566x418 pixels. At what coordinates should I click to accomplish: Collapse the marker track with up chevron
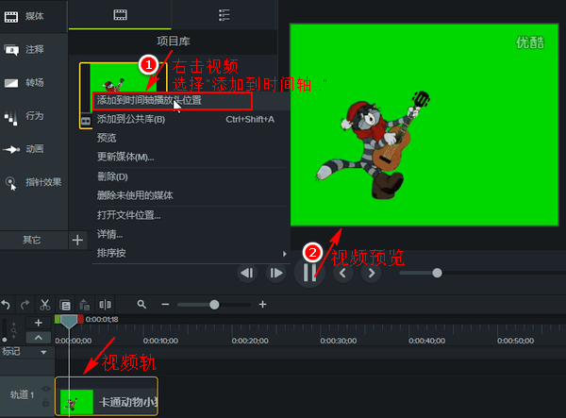(x=39, y=338)
